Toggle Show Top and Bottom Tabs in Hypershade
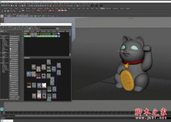Screen dimensions: 171x122 [x=7, y=29]
